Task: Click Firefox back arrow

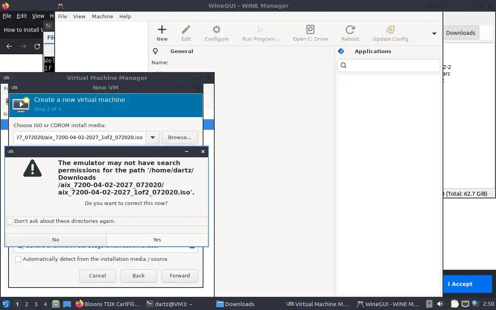Action: pyautogui.click(x=9, y=46)
